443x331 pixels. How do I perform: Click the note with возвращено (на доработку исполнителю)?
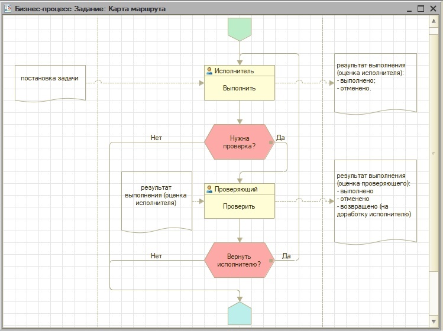pos(376,202)
